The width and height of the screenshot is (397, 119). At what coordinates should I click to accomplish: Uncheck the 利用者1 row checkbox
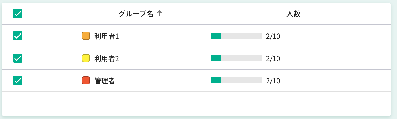coord(18,36)
